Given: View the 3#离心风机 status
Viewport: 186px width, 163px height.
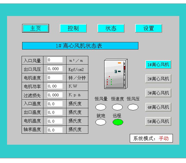Looking at the screenshot, I should 158,93.
